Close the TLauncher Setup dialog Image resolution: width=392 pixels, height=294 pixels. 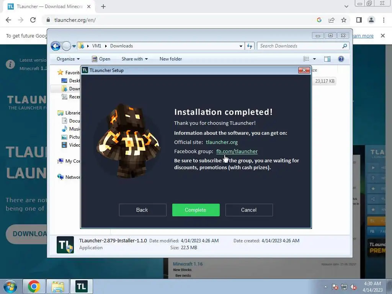[304, 70]
